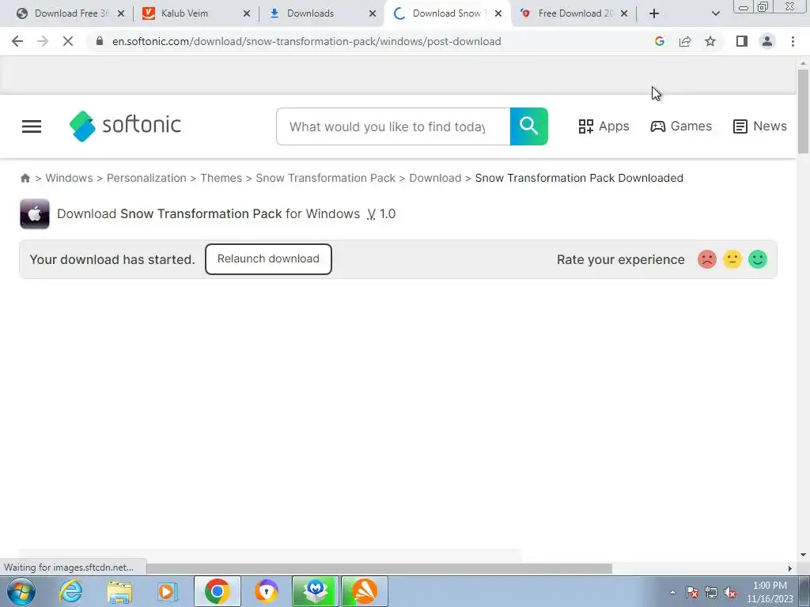The image size is (810, 607).
Task: Switch to the Free Download 20 tab
Action: [x=573, y=13]
